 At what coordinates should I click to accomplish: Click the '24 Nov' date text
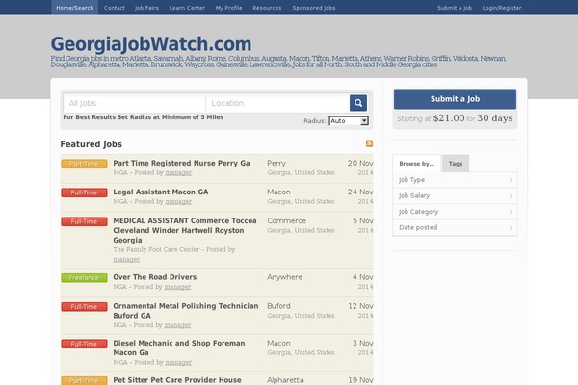(x=360, y=192)
